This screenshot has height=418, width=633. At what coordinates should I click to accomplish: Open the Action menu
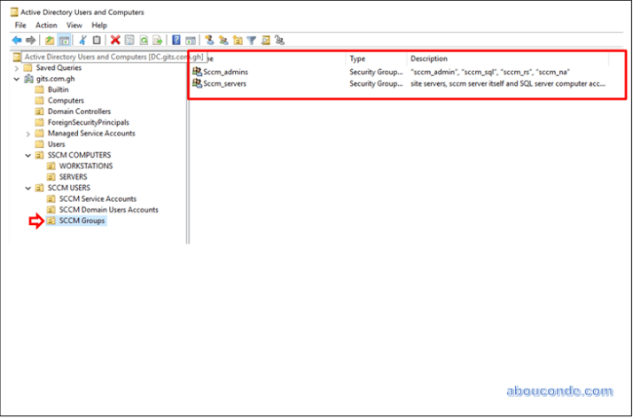(46, 26)
